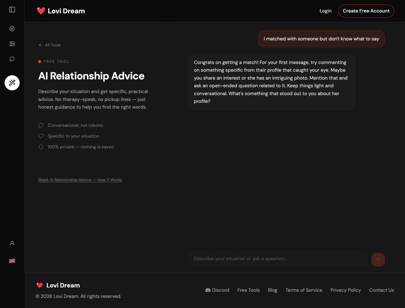Open Terms of Service
The width and height of the screenshot is (405, 308).
coord(304,290)
